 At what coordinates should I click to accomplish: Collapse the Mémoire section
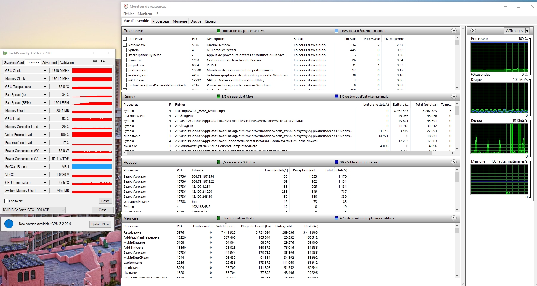[454, 218]
